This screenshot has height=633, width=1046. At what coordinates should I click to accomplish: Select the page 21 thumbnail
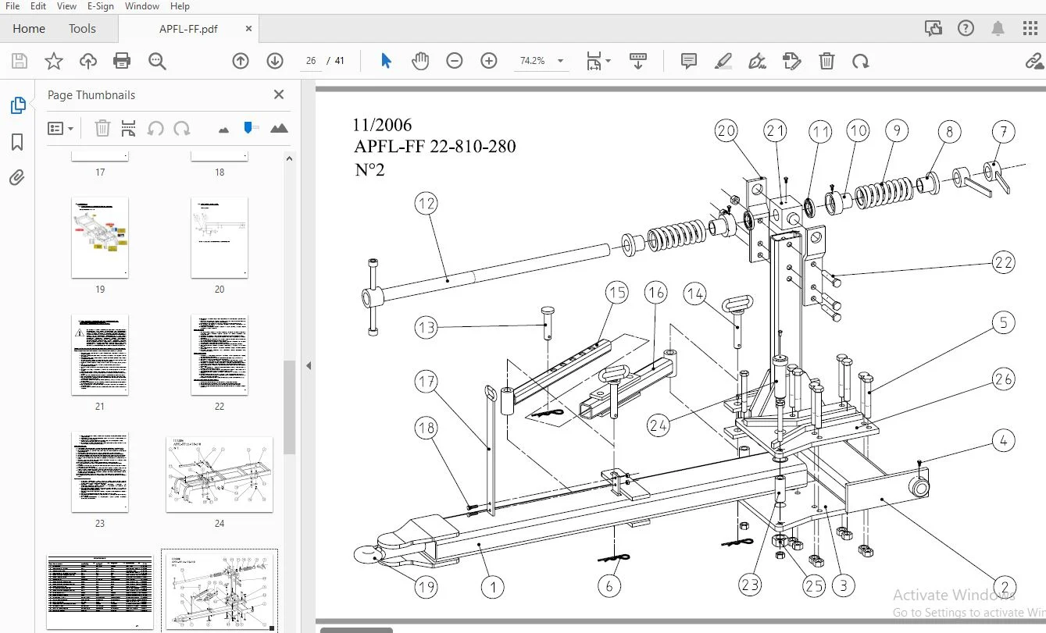100,355
